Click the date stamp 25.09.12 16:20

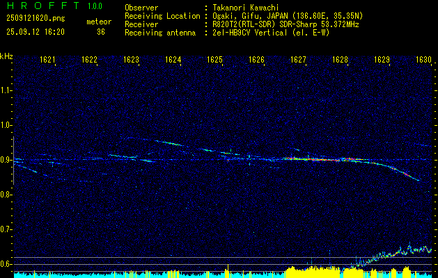(36, 32)
